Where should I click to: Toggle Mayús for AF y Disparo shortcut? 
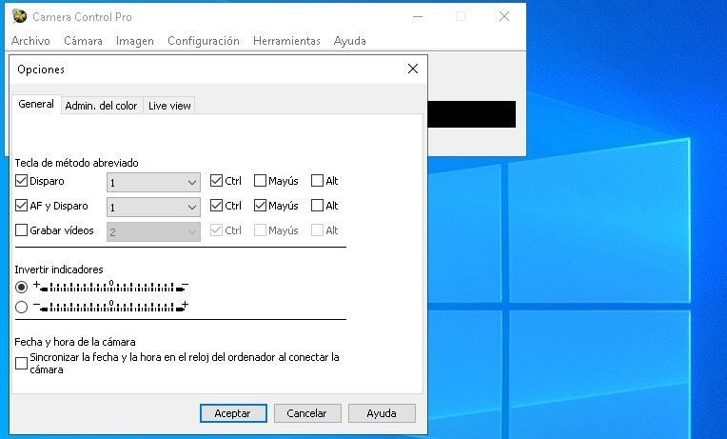pos(260,205)
